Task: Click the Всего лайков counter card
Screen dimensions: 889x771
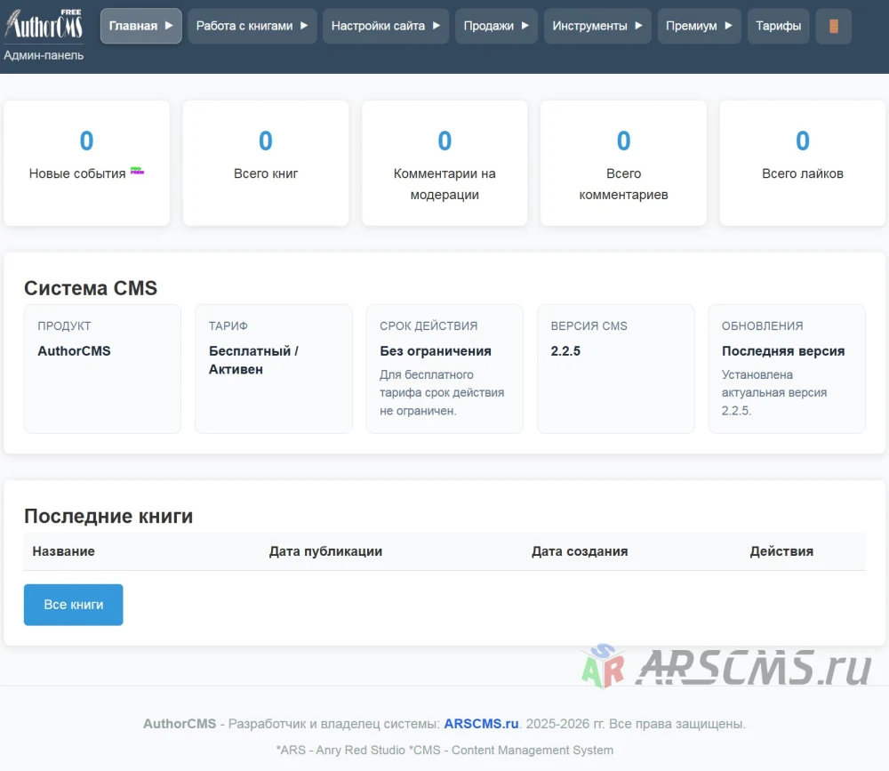Action: pos(802,164)
